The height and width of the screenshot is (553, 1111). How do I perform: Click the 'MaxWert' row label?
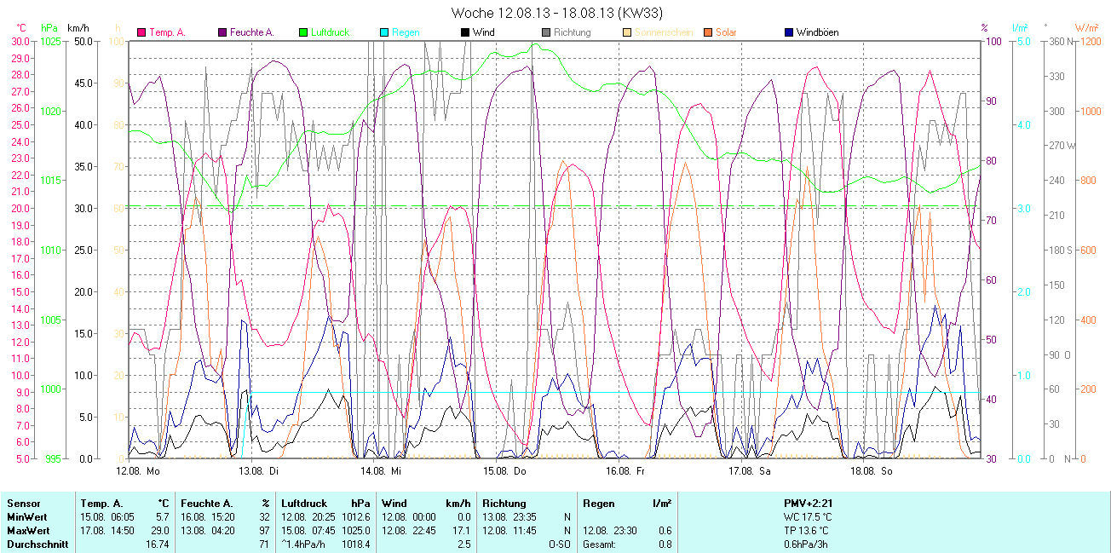[x=28, y=531]
